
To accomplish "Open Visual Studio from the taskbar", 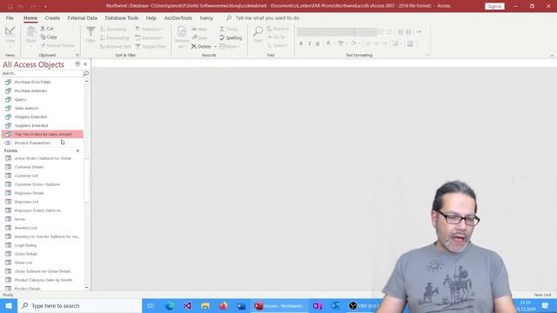I will [x=188, y=306].
